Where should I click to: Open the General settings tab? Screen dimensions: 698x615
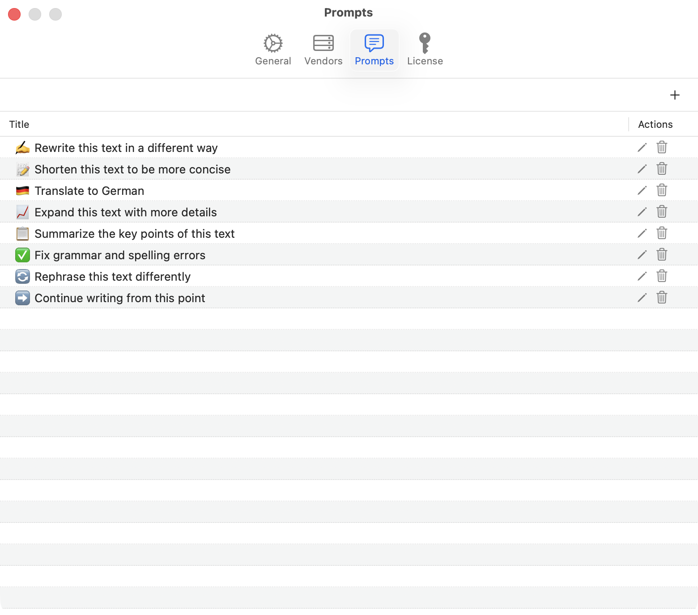273,49
